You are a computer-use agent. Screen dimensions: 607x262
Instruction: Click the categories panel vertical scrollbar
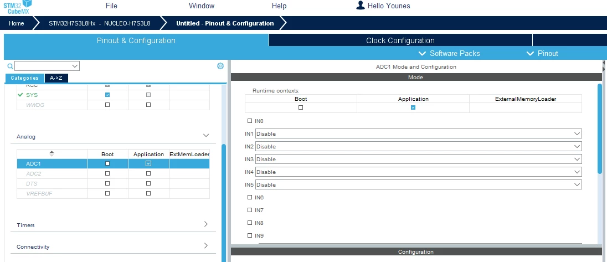tap(223, 203)
